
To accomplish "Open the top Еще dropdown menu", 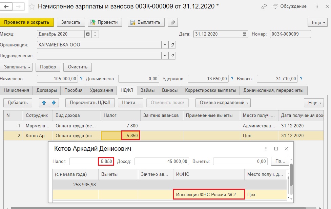I will point(318,23).
